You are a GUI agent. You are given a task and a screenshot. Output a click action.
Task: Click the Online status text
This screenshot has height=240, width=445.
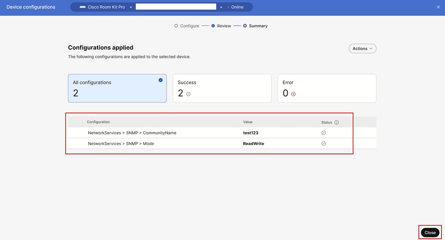point(237,7)
